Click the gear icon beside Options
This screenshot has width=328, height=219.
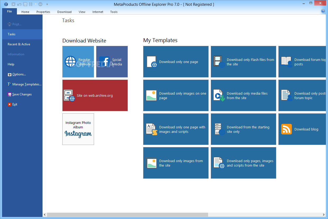coord(10,75)
